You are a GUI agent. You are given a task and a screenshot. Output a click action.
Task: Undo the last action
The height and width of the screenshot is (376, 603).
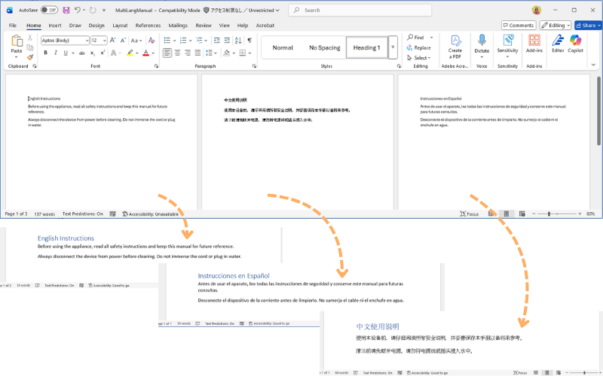coord(78,11)
